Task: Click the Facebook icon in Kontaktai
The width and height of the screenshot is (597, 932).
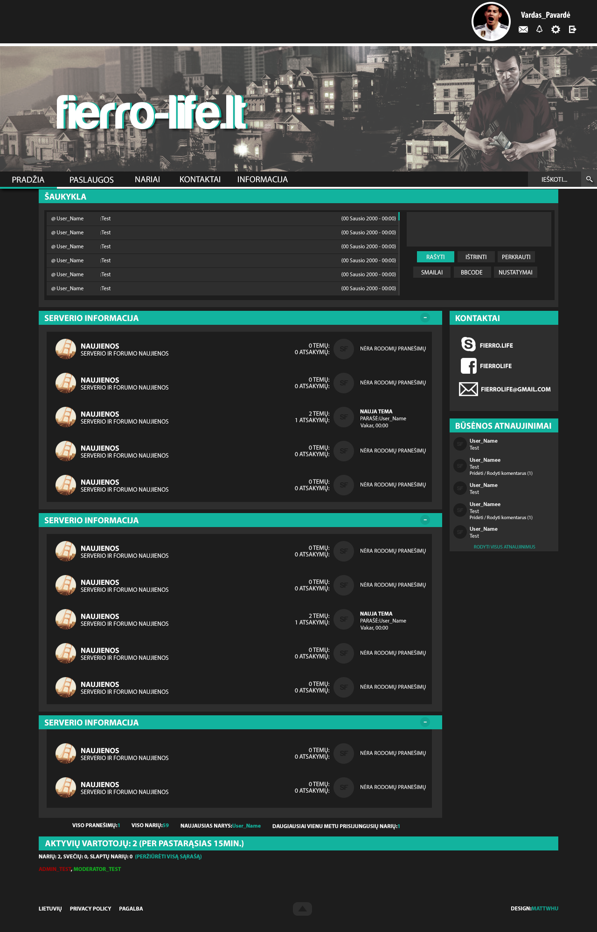Action: [x=469, y=366]
